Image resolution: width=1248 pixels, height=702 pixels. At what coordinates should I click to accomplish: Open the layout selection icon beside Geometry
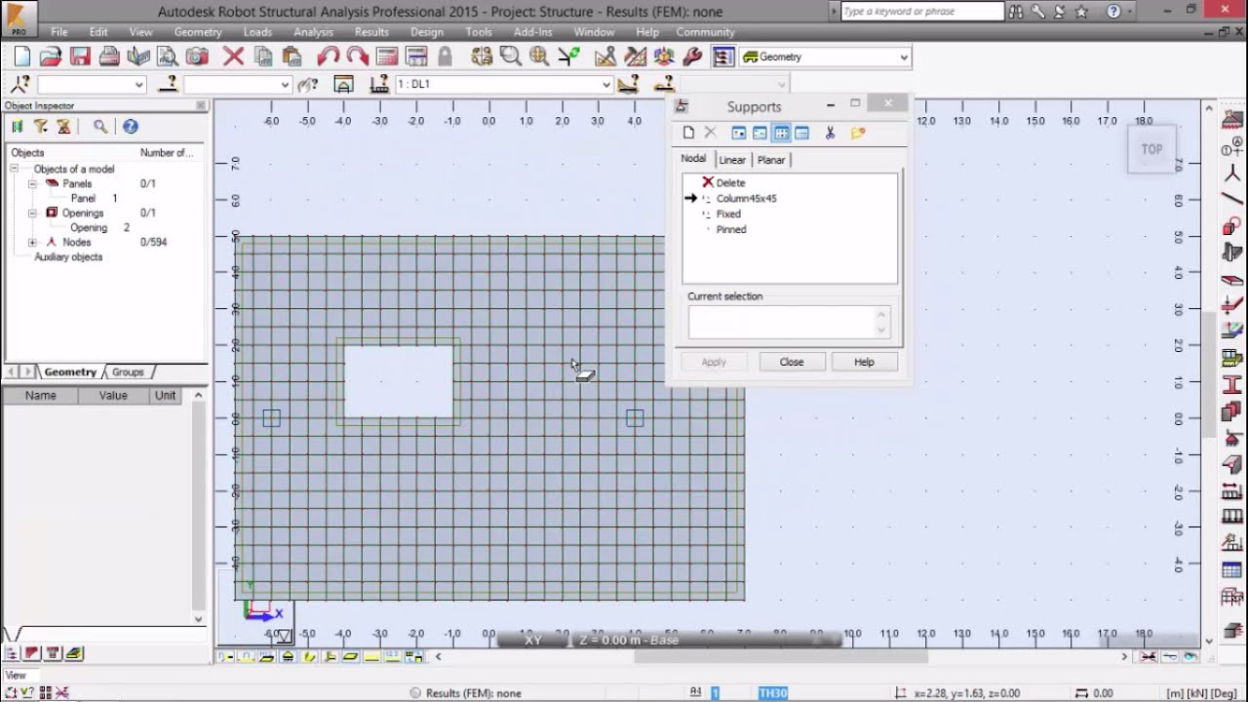pos(722,57)
